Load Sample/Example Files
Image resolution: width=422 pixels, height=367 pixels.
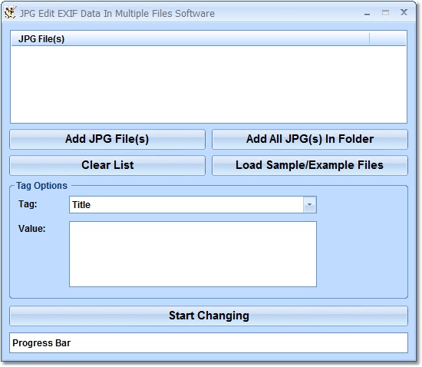pos(310,165)
